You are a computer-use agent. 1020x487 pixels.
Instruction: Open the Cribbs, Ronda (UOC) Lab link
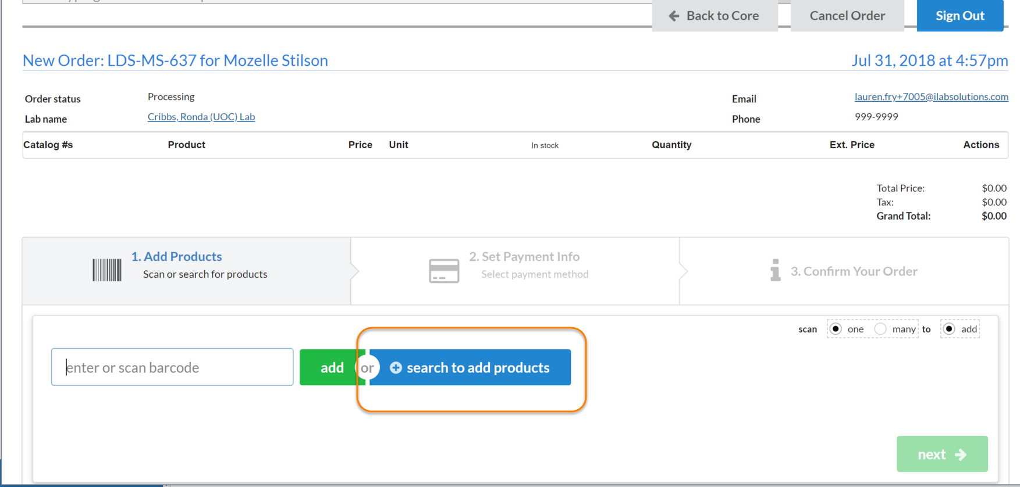point(201,117)
